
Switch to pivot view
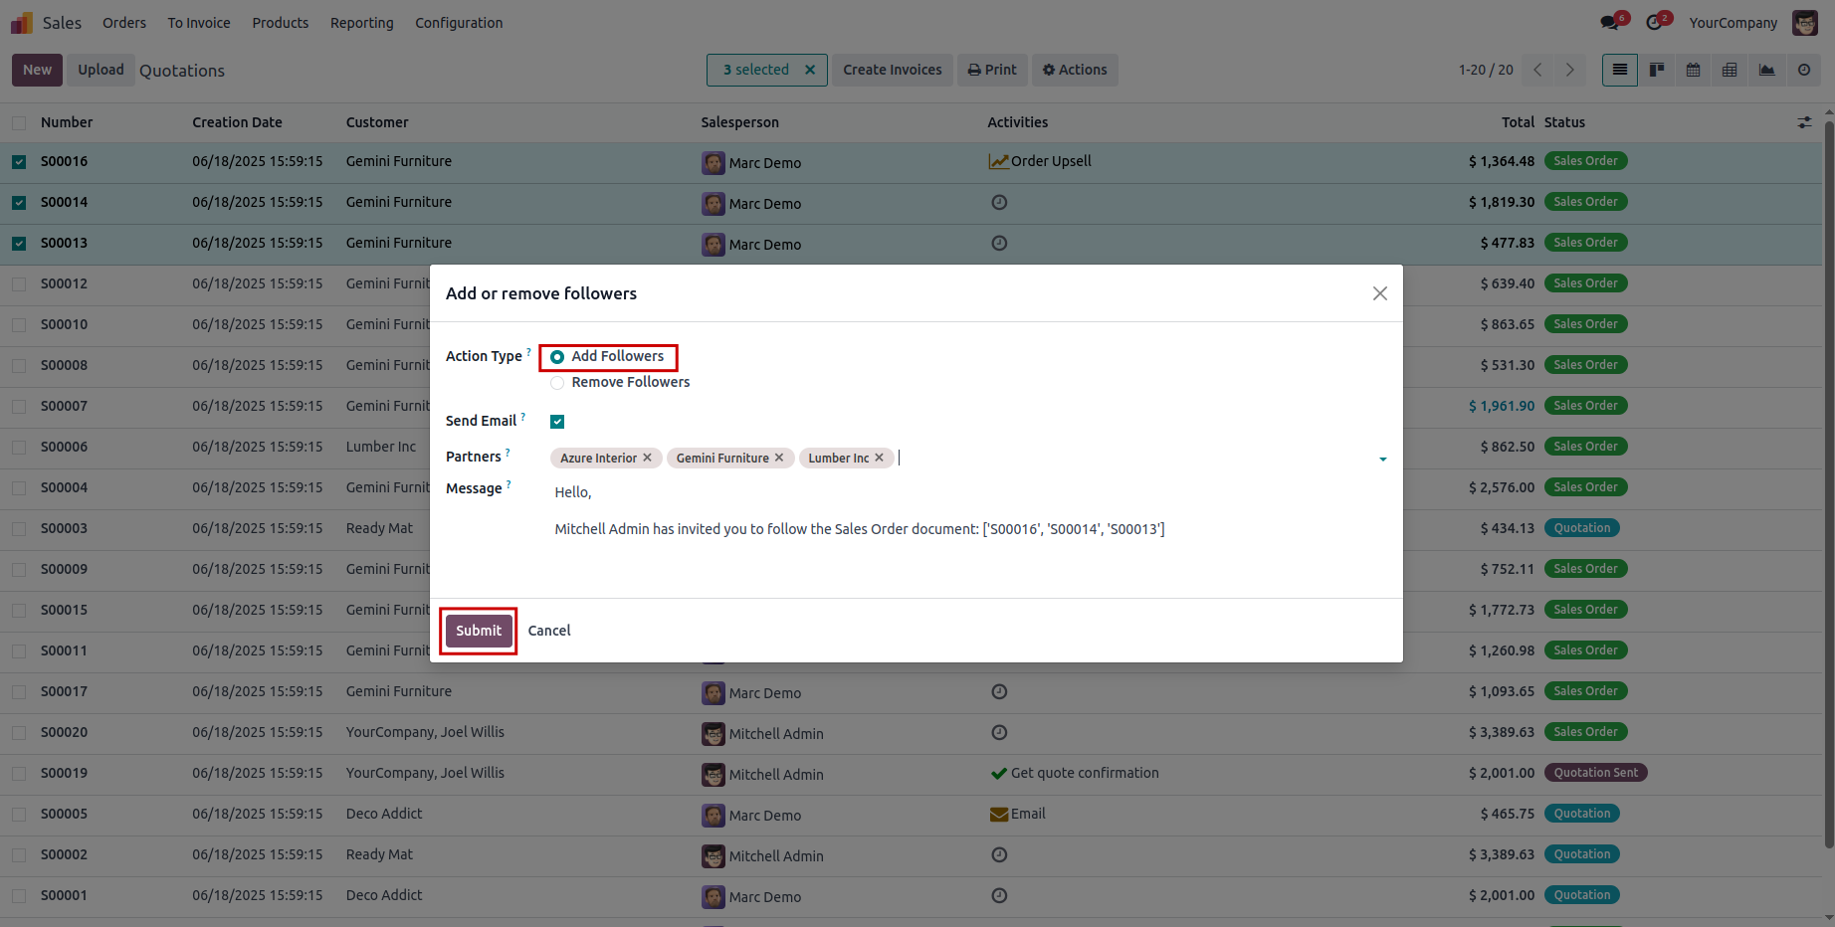pyautogui.click(x=1731, y=70)
